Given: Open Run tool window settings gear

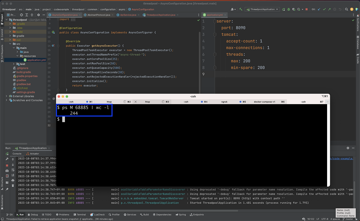Looking at the screenshot, I should click(x=348, y=148).
